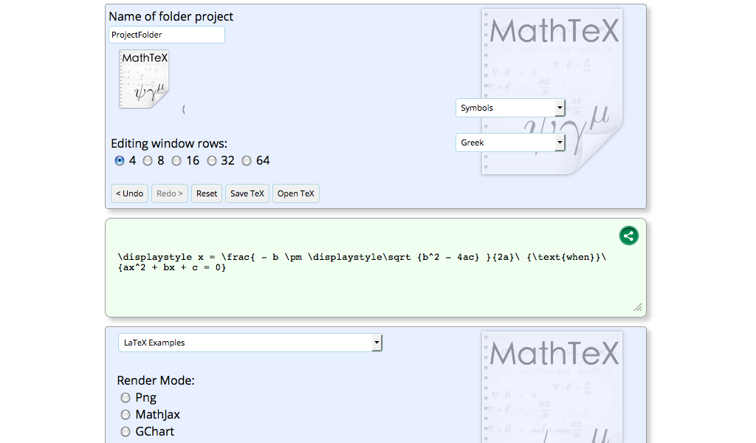756x443 pixels.
Task: Click the Redo button
Action: [169, 193]
